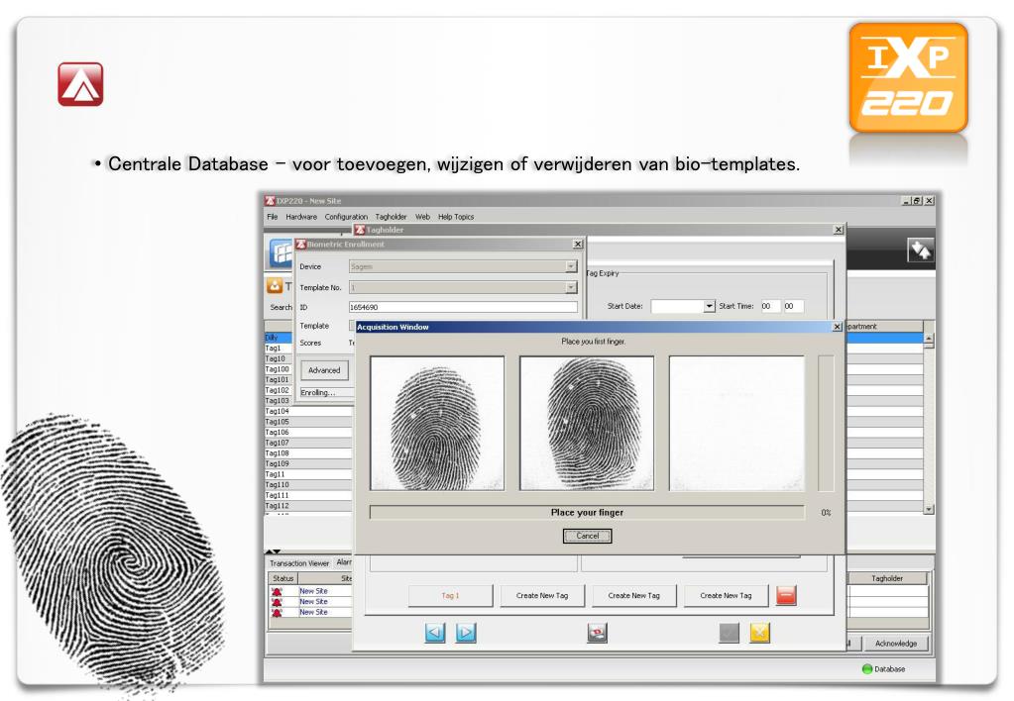This screenshot has height=701, width=1014.
Task: Select the Tag104 row
Action: point(308,411)
